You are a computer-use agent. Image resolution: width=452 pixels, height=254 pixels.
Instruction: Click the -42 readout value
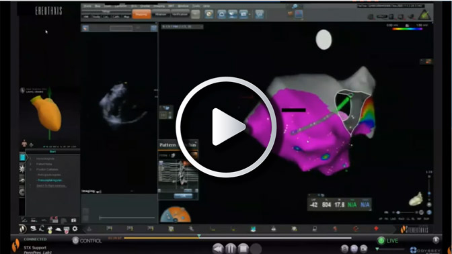coord(313,205)
